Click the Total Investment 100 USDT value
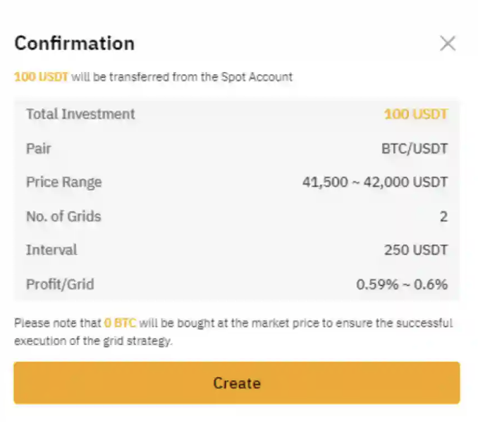This screenshot has height=422, width=478. point(415,114)
